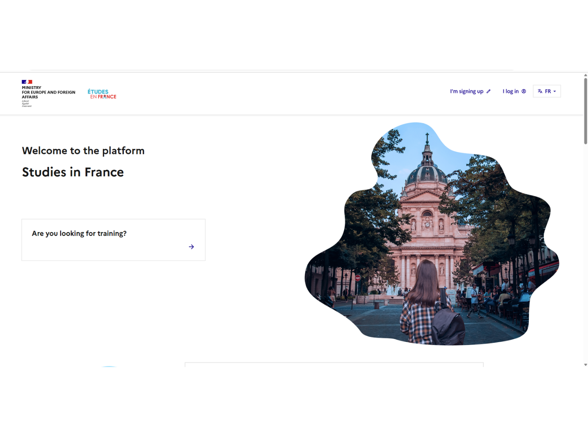Screen dimensions: 588x437
Task: Click the pencil icon beside signing up
Action: 488,91
